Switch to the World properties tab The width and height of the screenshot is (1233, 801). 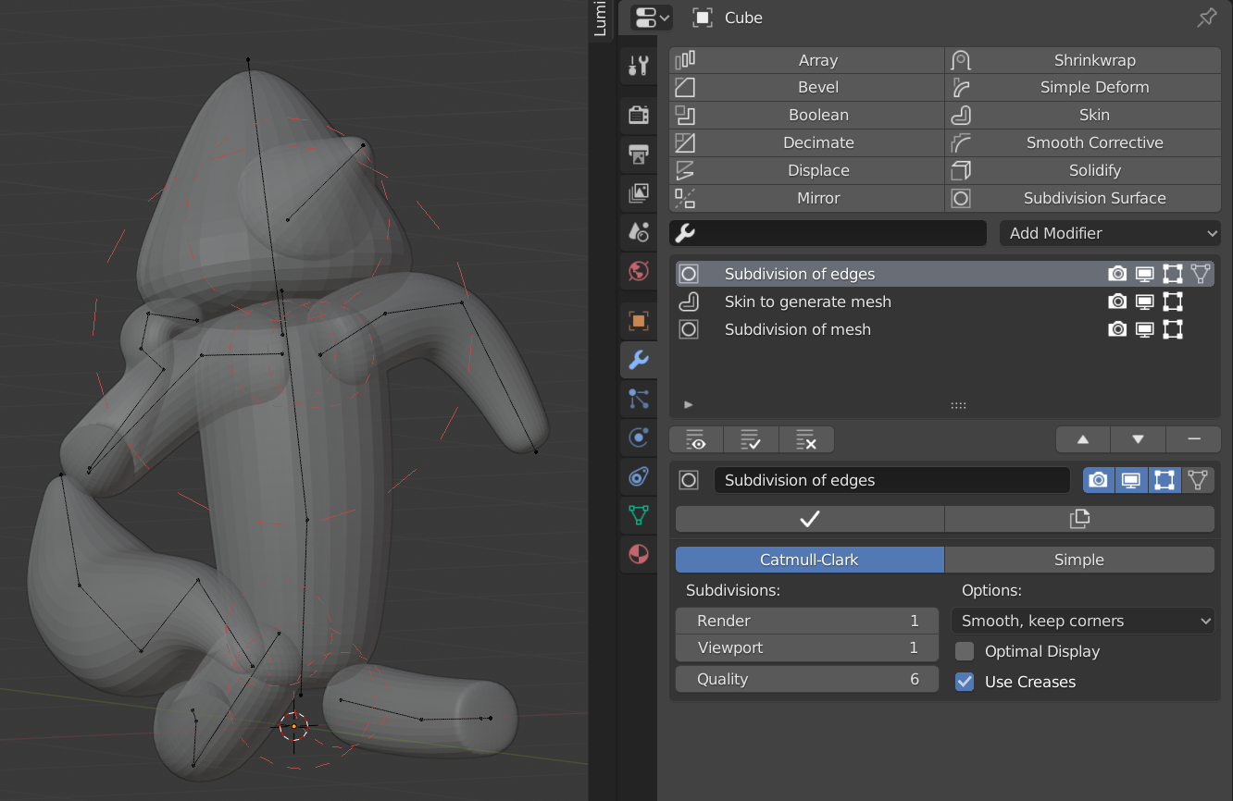coord(638,272)
